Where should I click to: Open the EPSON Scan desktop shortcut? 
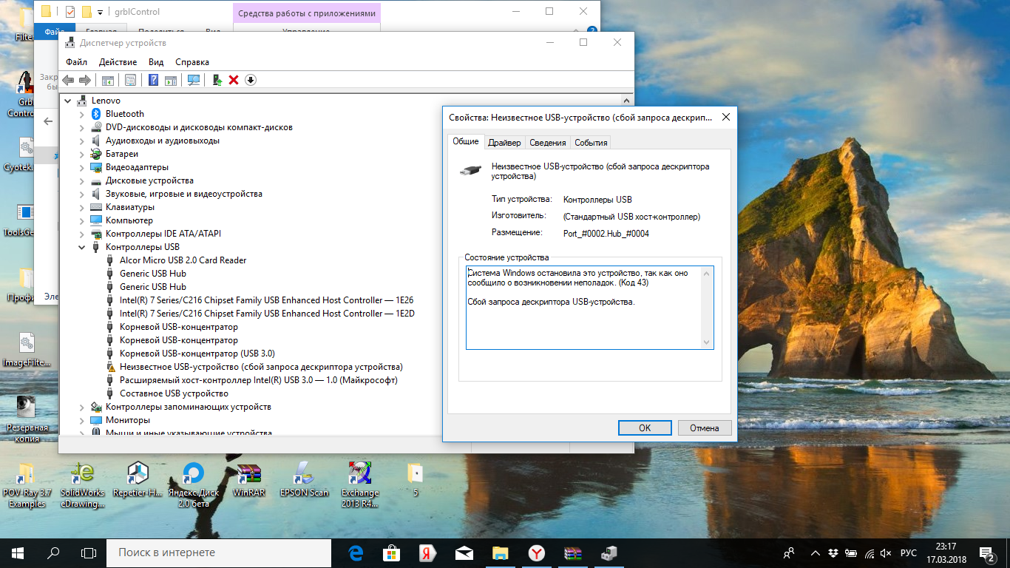(x=304, y=480)
